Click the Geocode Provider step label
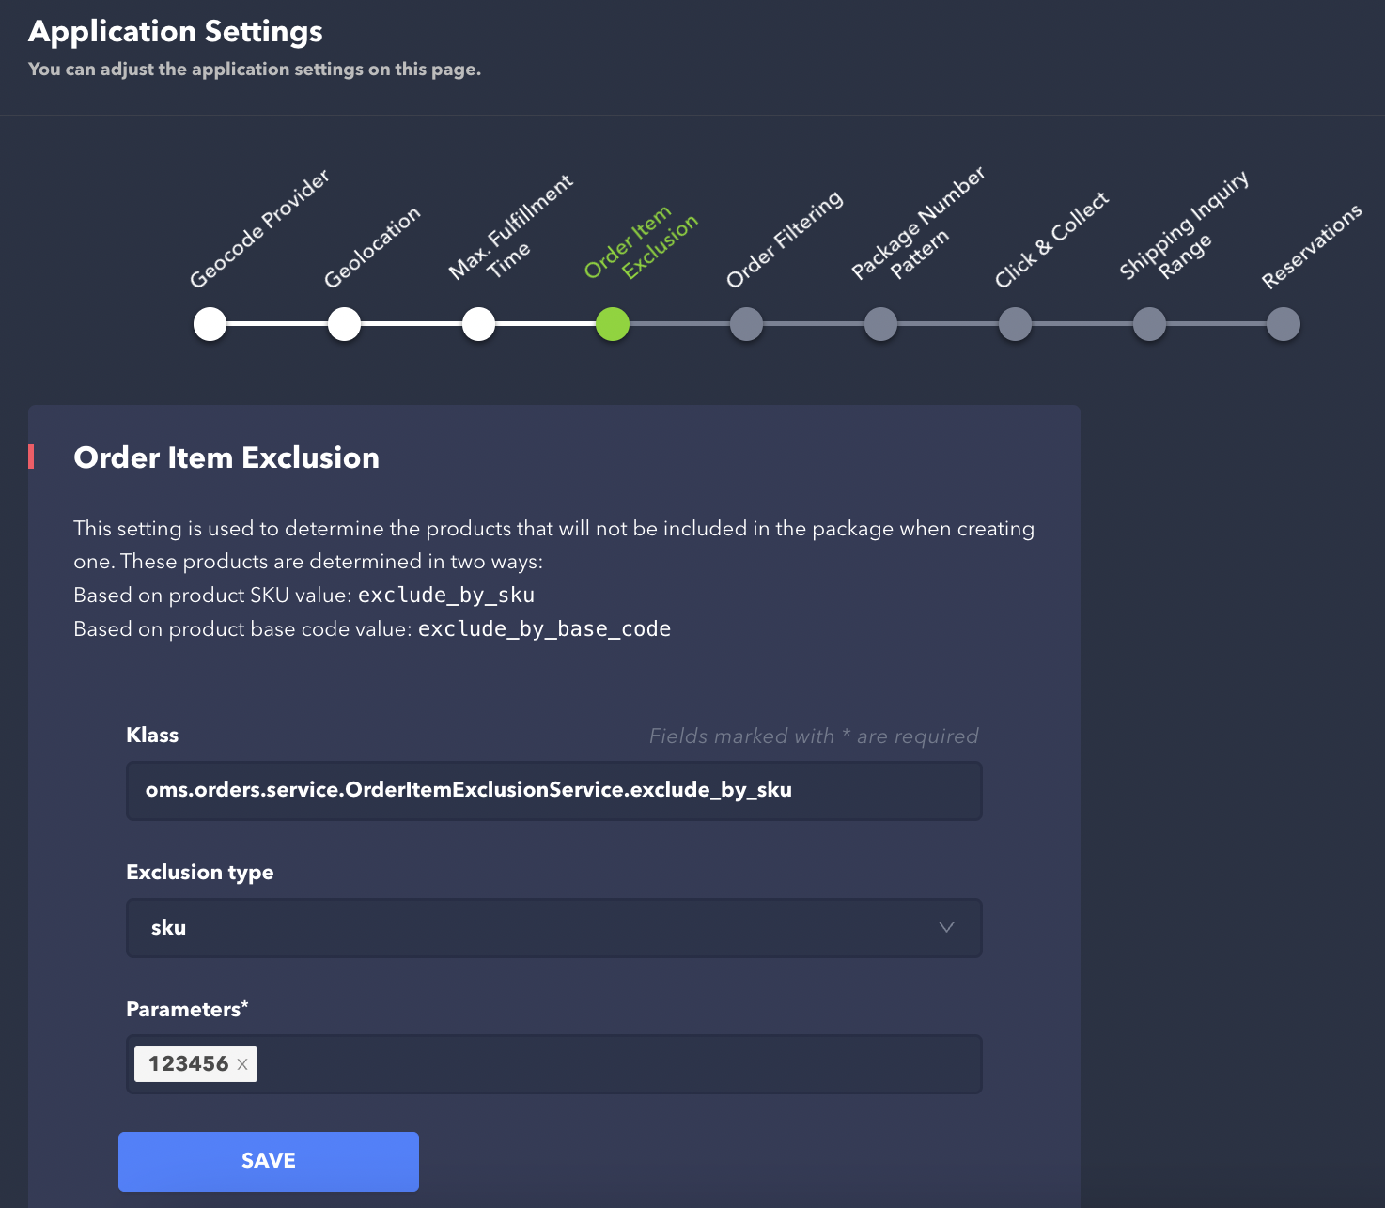1385x1208 pixels. tap(259, 229)
